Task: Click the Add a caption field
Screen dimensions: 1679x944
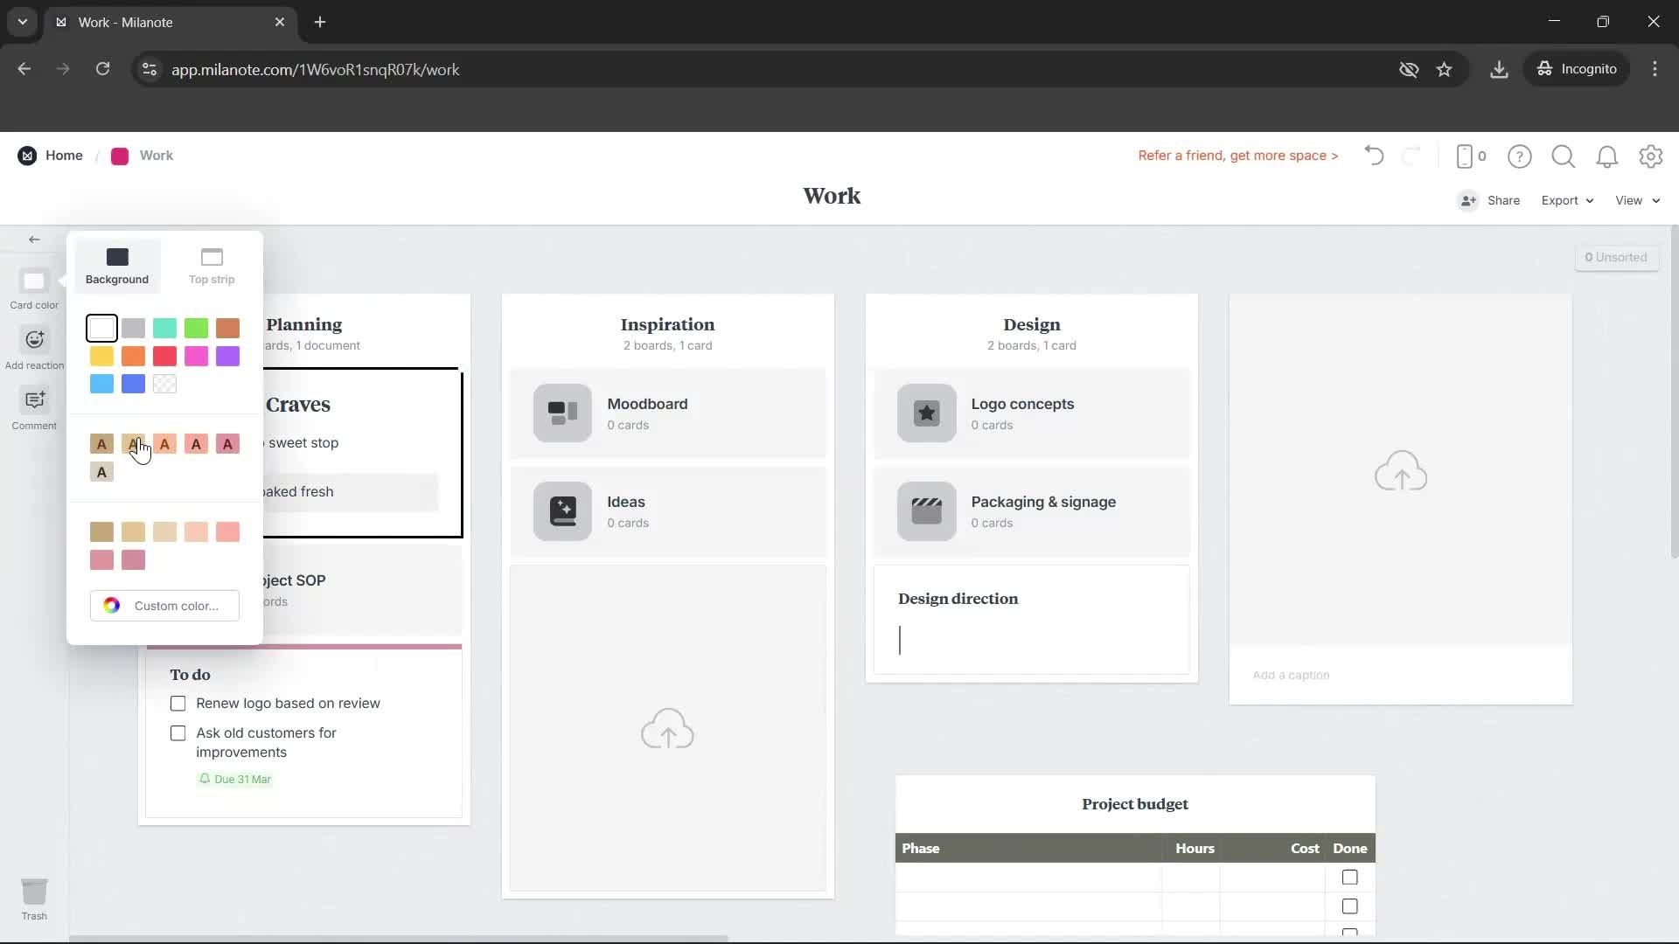Action: (x=1292, y=675)
